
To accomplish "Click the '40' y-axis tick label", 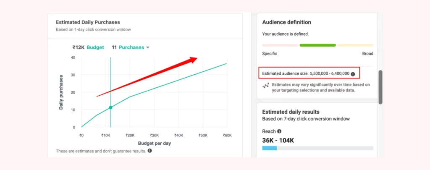I will point(73,58).
